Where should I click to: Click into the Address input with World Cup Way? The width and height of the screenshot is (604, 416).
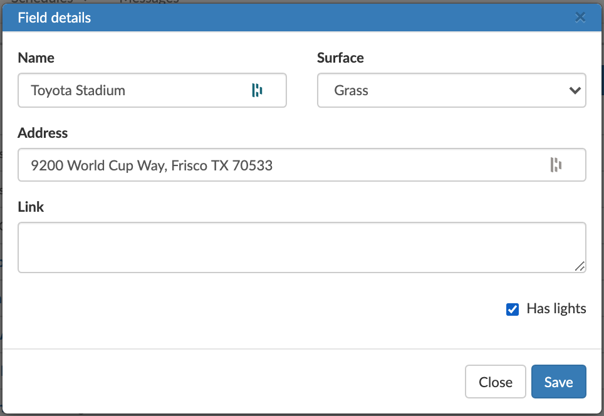click(301, 165)
